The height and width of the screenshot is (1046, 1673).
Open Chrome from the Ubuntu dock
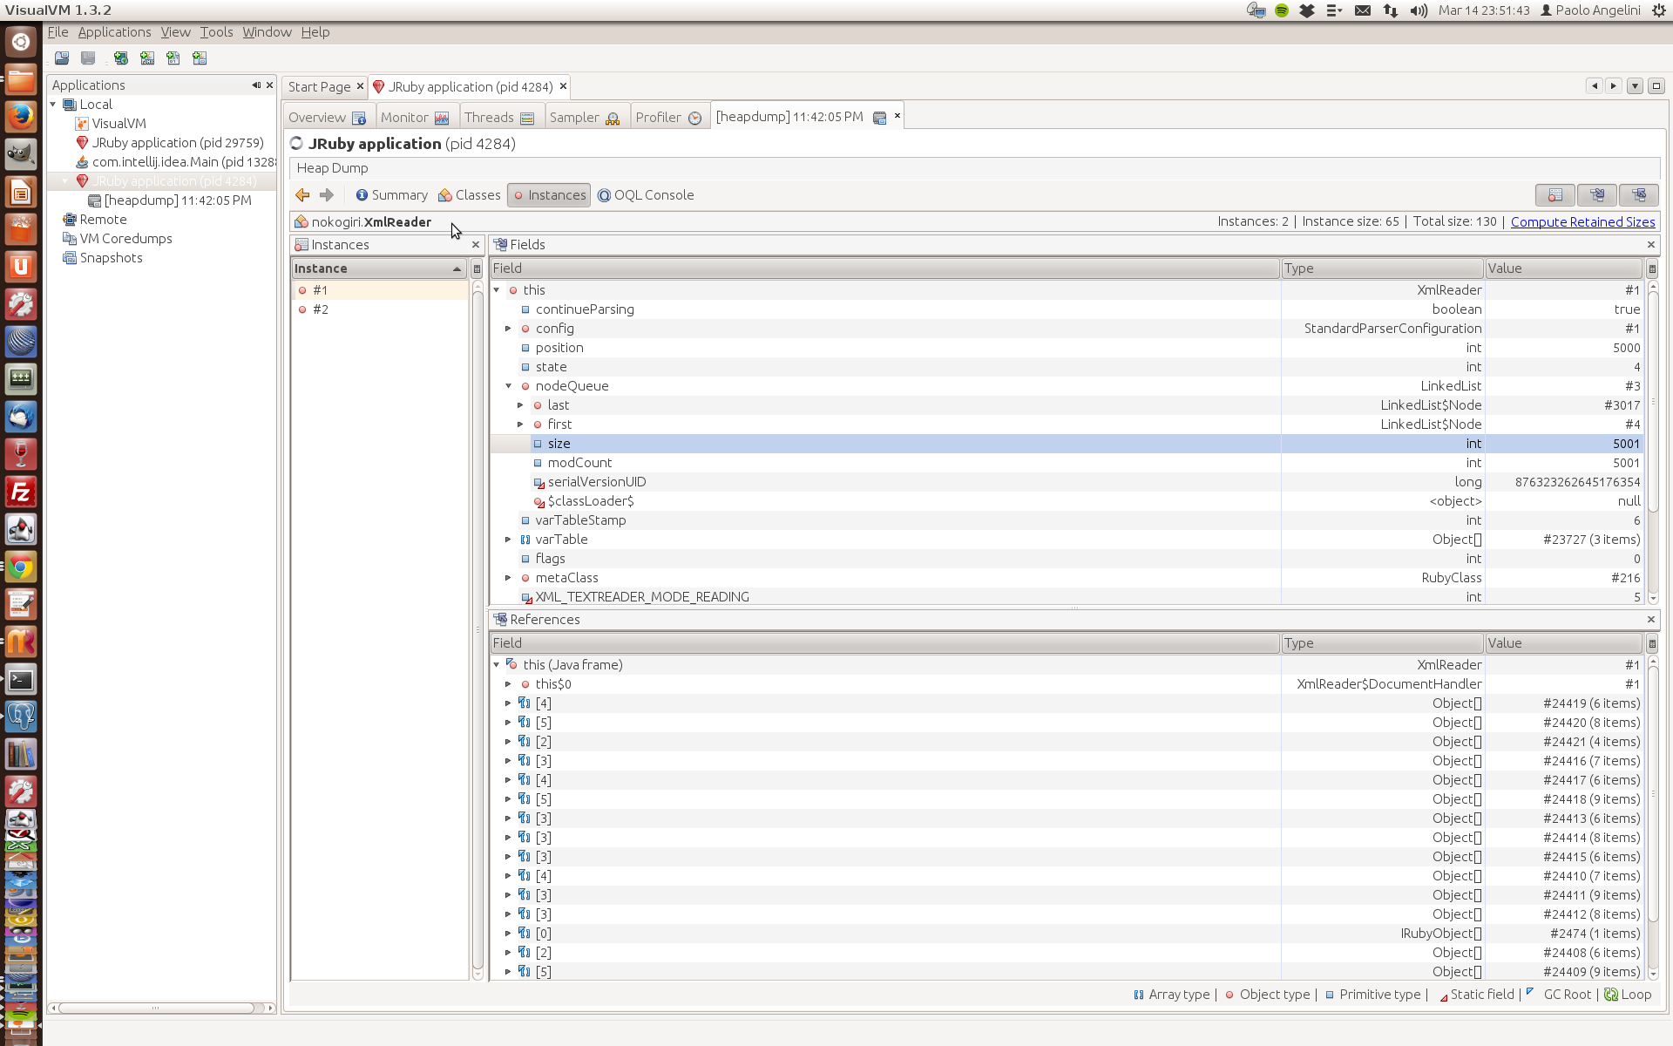(21, 567)
